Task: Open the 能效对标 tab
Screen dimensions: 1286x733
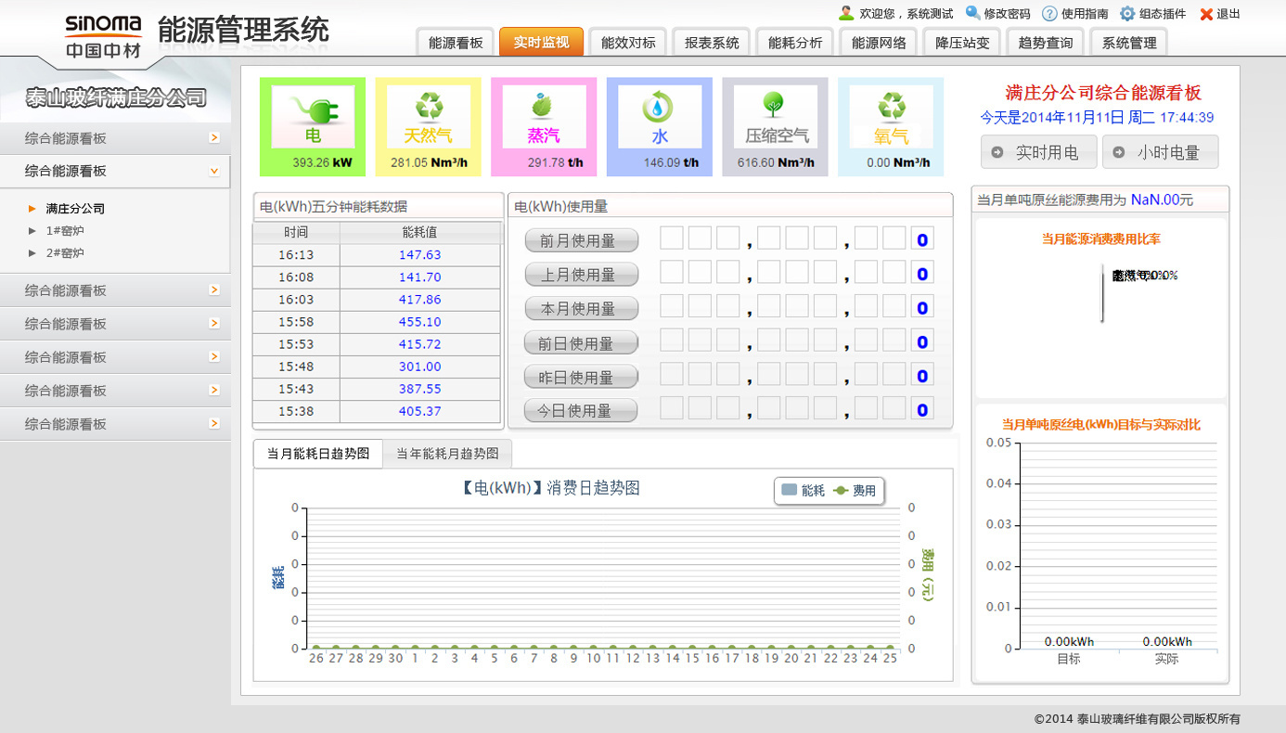Action: (628, 43)
